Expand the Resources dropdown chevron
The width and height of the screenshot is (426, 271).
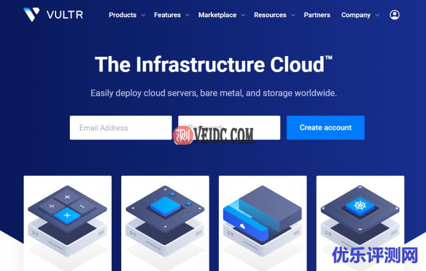293,15
